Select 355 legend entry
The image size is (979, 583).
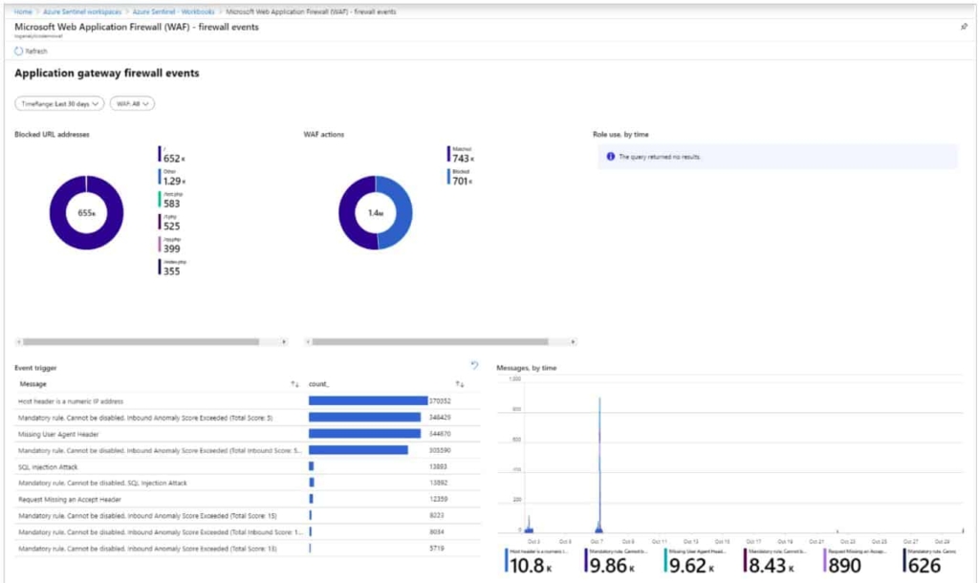pos(172,268)
